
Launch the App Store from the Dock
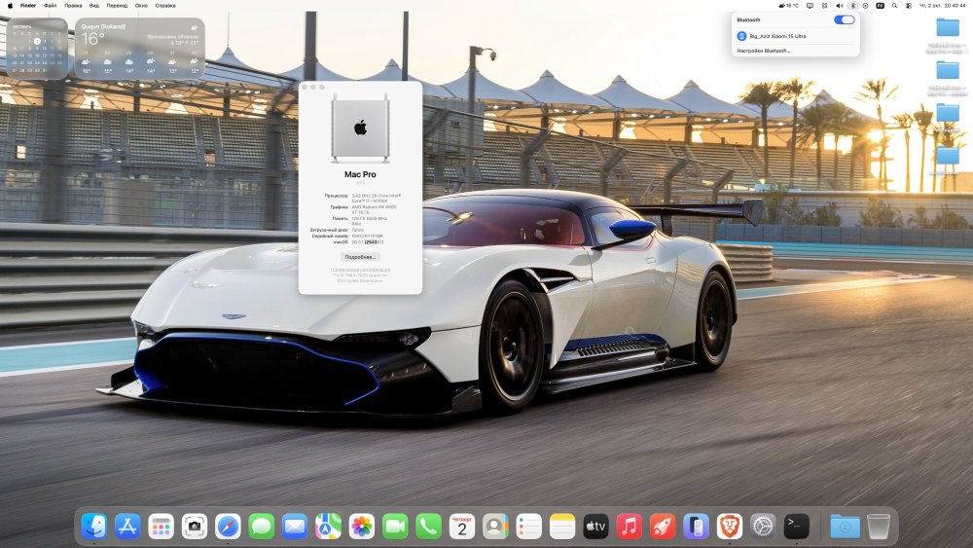[x=127, y=527]
